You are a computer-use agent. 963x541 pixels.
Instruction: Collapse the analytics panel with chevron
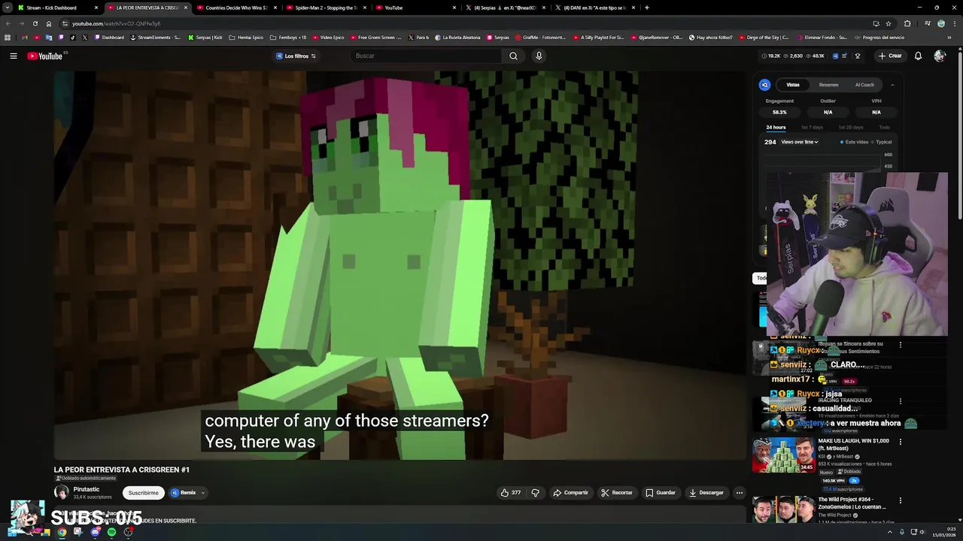(x=892, y=85)
